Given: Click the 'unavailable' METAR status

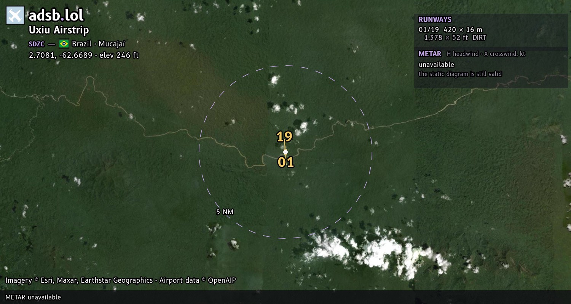Looking at the screenshot, I should [436, 65].
